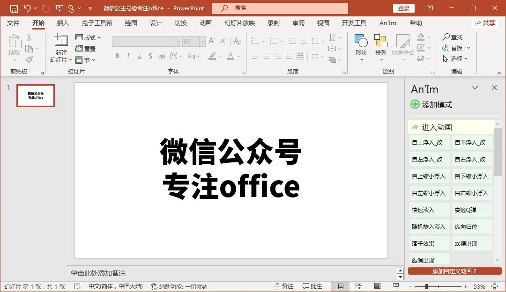Start slideshow from beginning in the quick access toolbar
Screen dimensions: 506x292
(59, 8)
